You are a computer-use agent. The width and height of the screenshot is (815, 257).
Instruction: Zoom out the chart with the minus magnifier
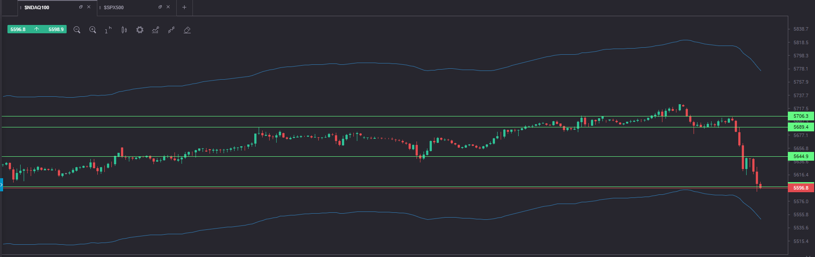tap(77, 30)
